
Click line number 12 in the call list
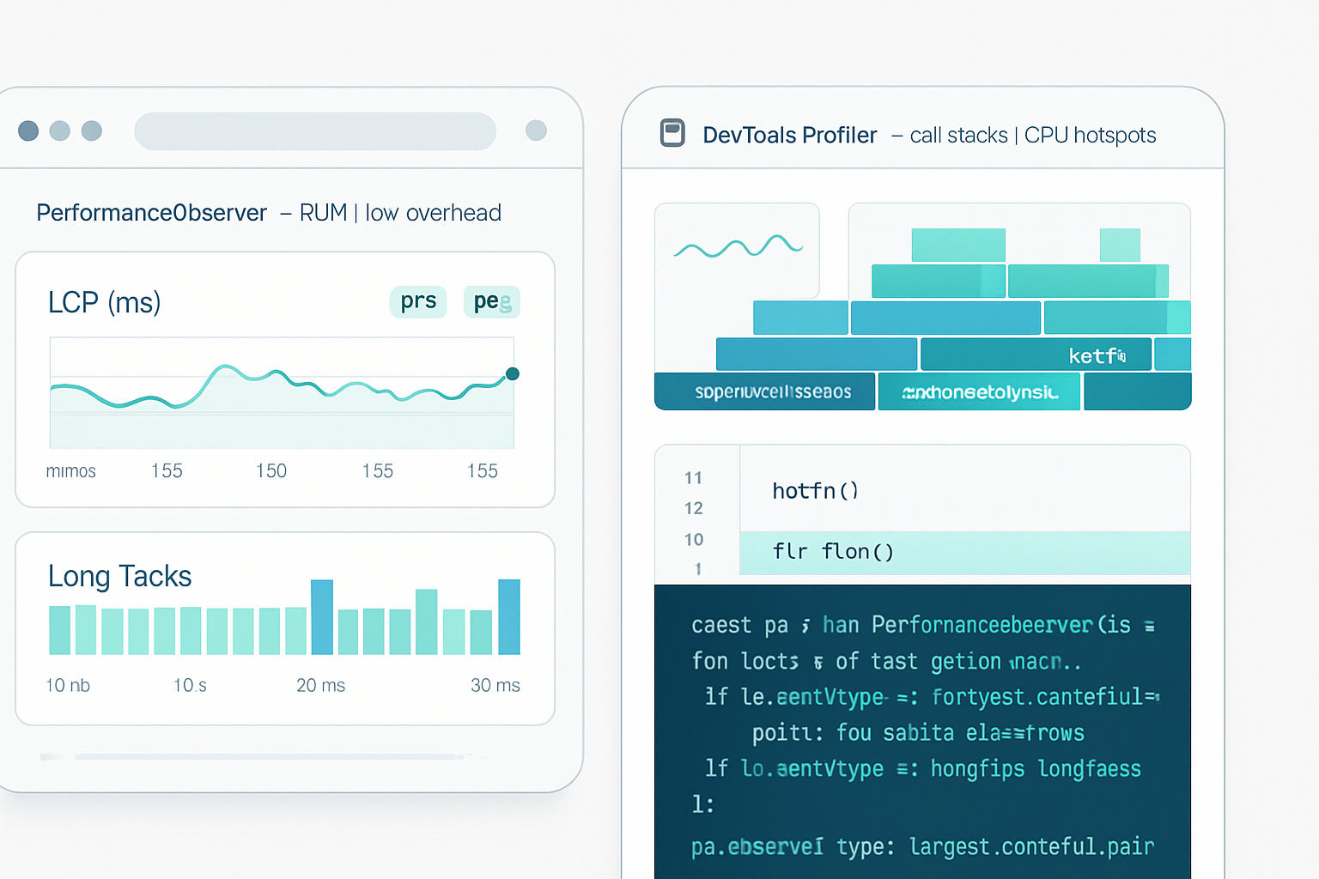(x=694, y=508)
